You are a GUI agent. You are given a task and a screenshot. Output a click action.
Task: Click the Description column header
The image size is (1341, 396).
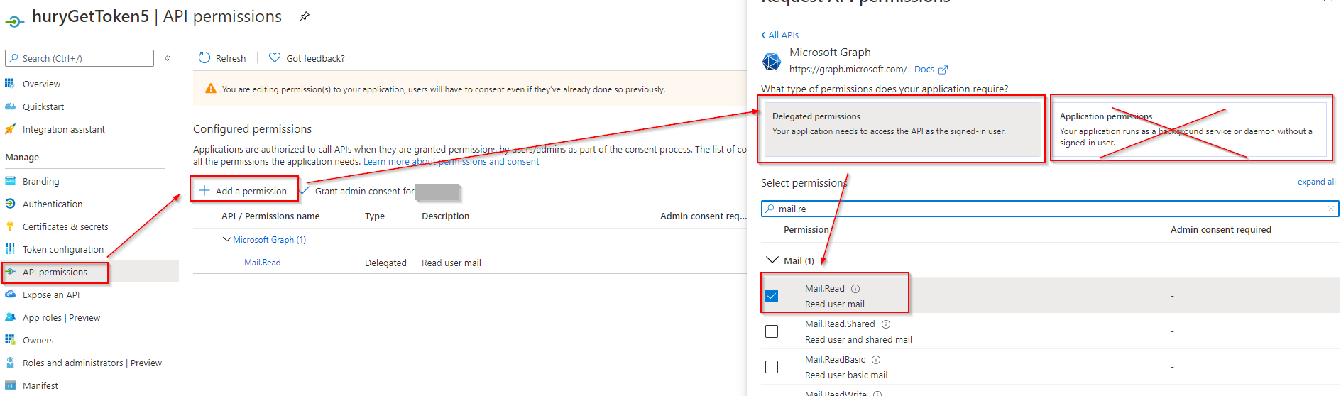445,216
